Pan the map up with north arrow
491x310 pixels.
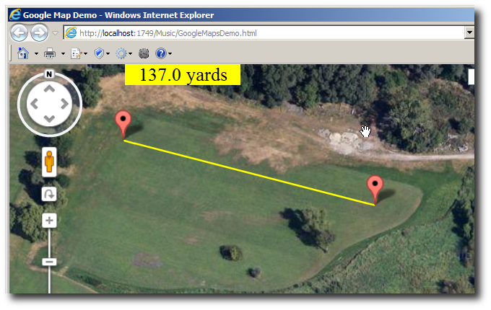49,89
